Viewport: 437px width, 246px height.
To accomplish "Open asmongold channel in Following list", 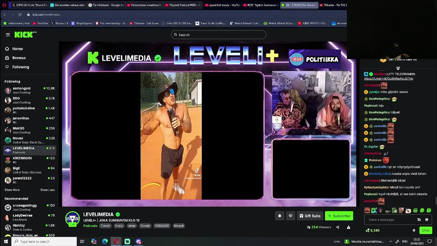I will pos(30,90).
